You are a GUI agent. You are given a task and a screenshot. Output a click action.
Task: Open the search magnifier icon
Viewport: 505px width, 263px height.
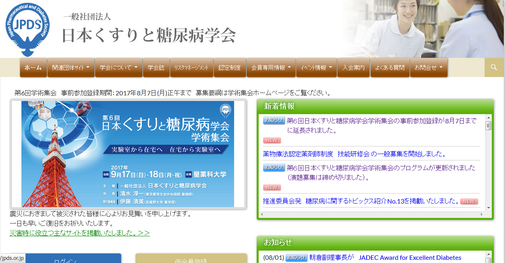click(494, 67)
